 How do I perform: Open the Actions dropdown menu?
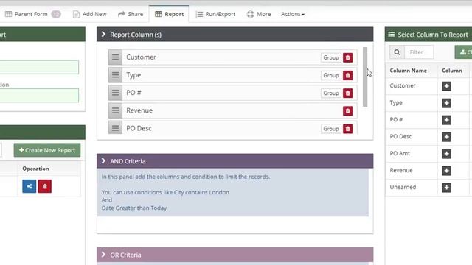[x=293, y=14]
